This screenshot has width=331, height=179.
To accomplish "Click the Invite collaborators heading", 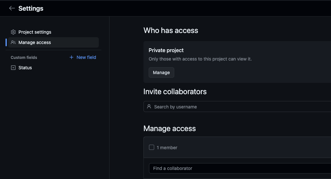I will pyautogui.click(x=175, y=92).
